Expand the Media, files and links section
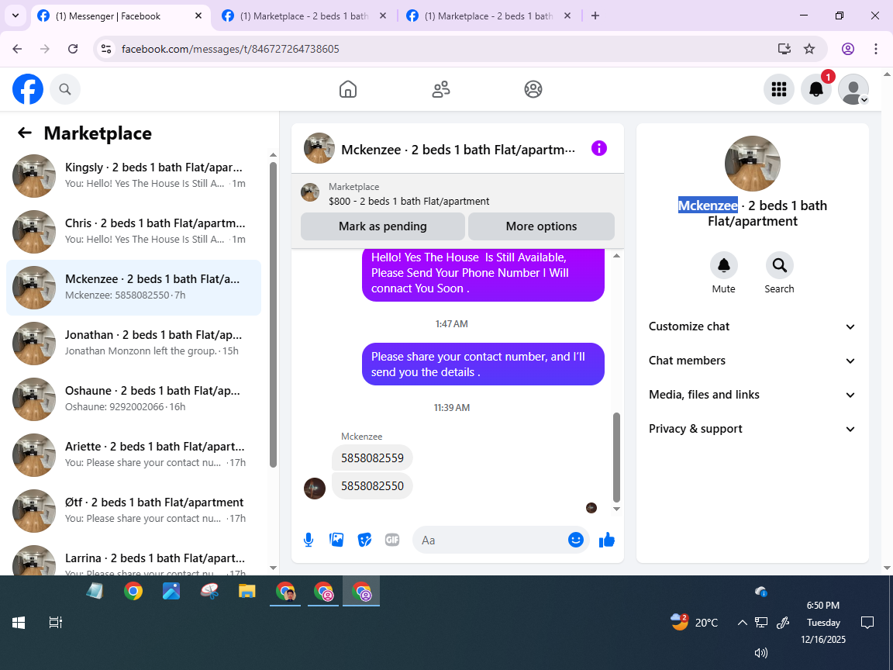The width and height of the screenshot is (893, 670). pyautogui.click(x=753, y=395)
